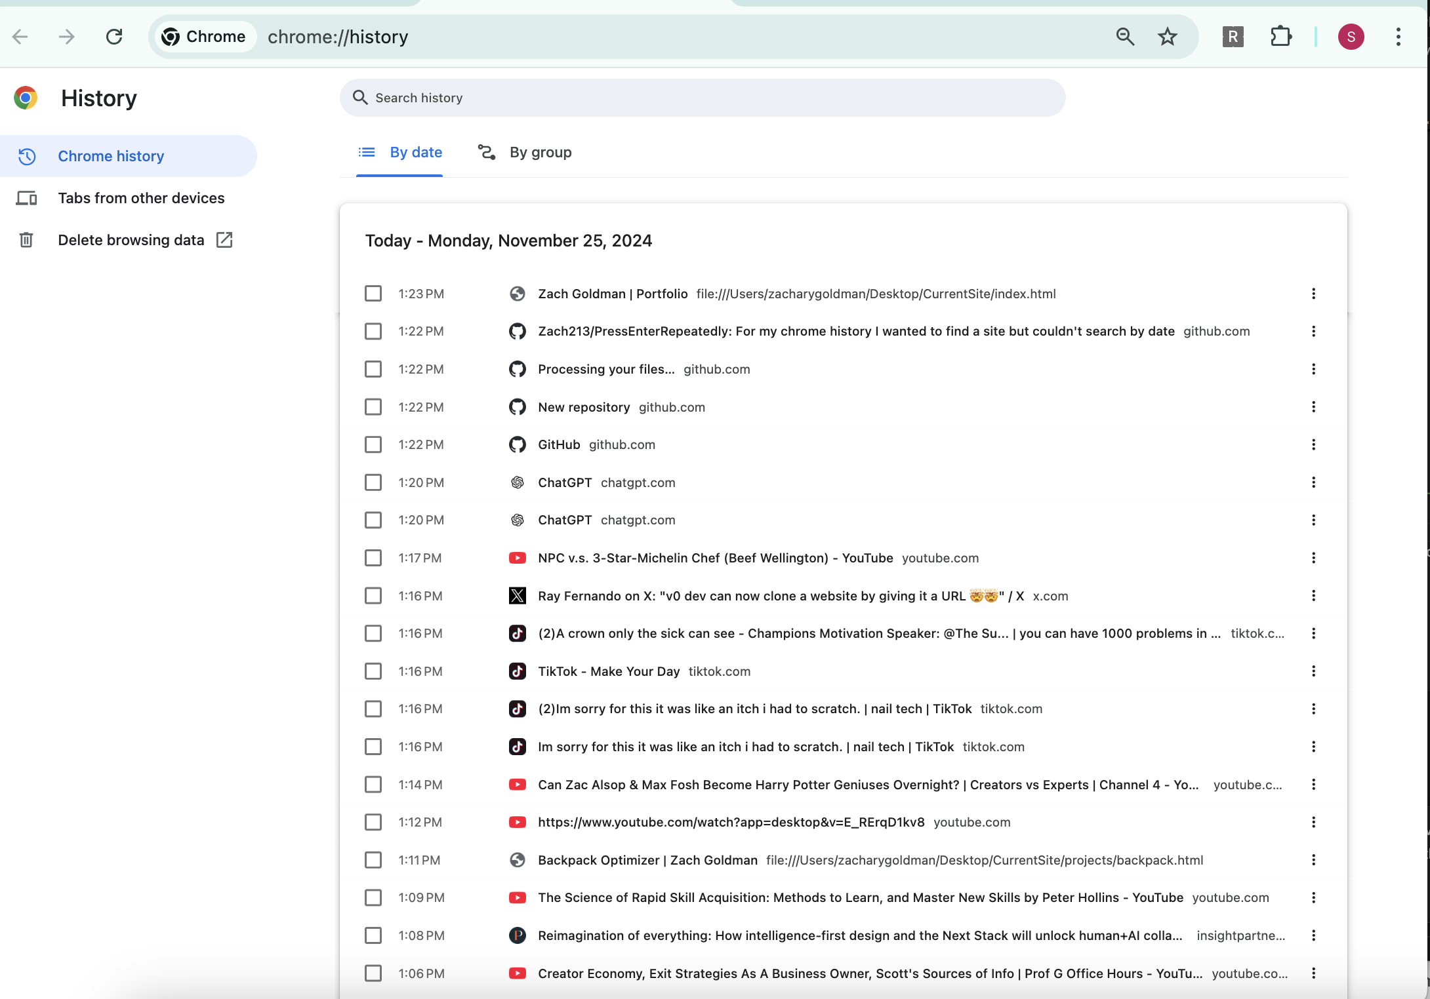Screen dimensions: 1430x999
Task: Click the devices icon beside Tabs from other devices
Action: click(x=26, y=198)
